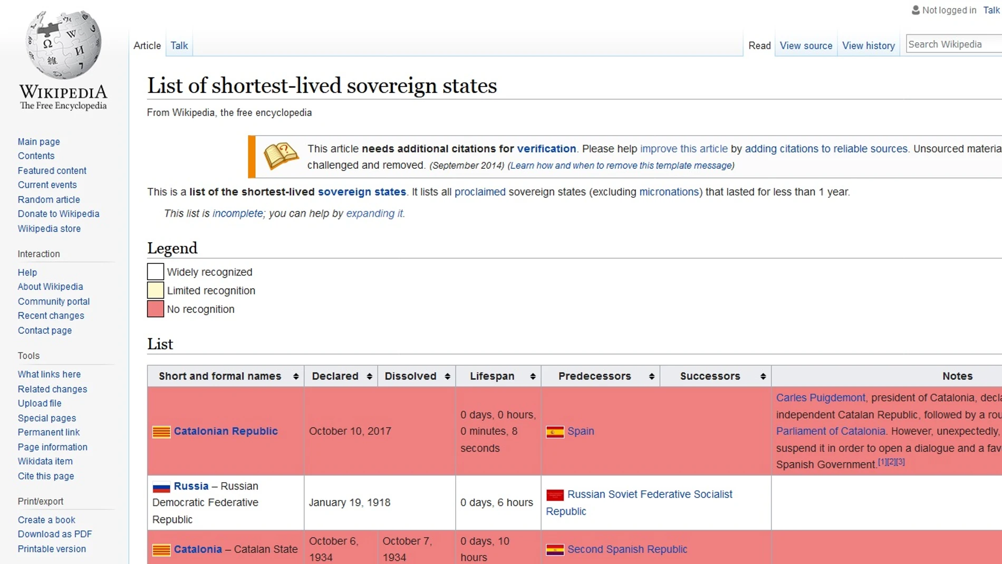The width and height of the screenshot is (1002, 564).
Task: Open Wikidata item link
Action: click(45, 461)
